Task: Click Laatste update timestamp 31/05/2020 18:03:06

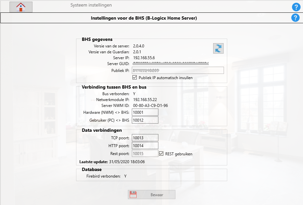Action: point(127,162)
